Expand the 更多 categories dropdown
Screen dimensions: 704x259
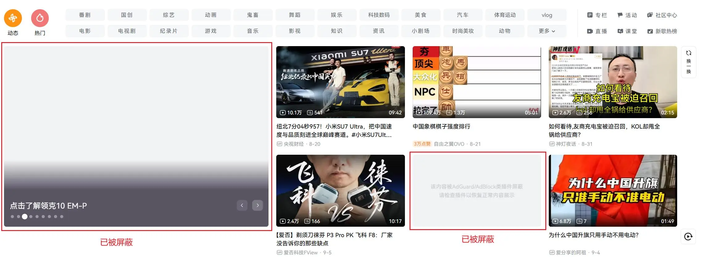tap(547, 31)
